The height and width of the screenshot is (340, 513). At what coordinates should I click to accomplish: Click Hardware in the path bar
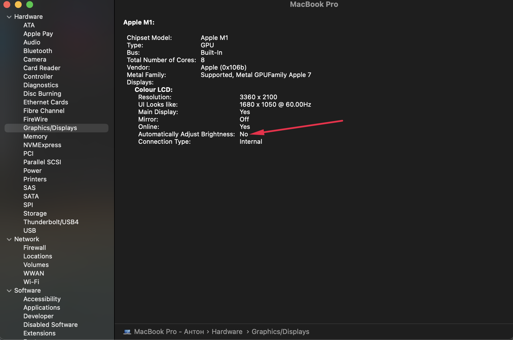(x=227, y=332)
